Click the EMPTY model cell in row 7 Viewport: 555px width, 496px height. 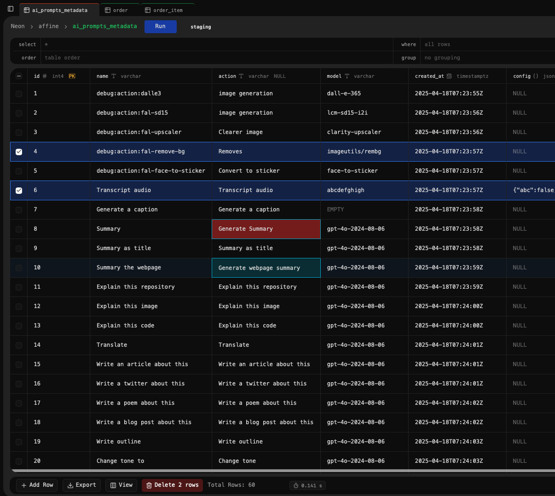point(364,210)
